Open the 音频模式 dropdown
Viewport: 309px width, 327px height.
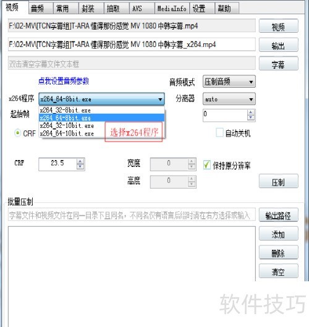pyautogui.click(x=229, y=82)
